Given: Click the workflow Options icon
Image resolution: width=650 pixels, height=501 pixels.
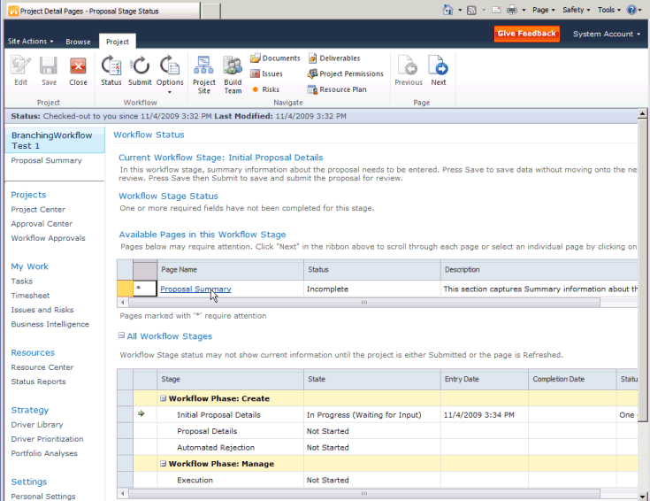Looking at the screenshot, I should (x=170, y=66).
